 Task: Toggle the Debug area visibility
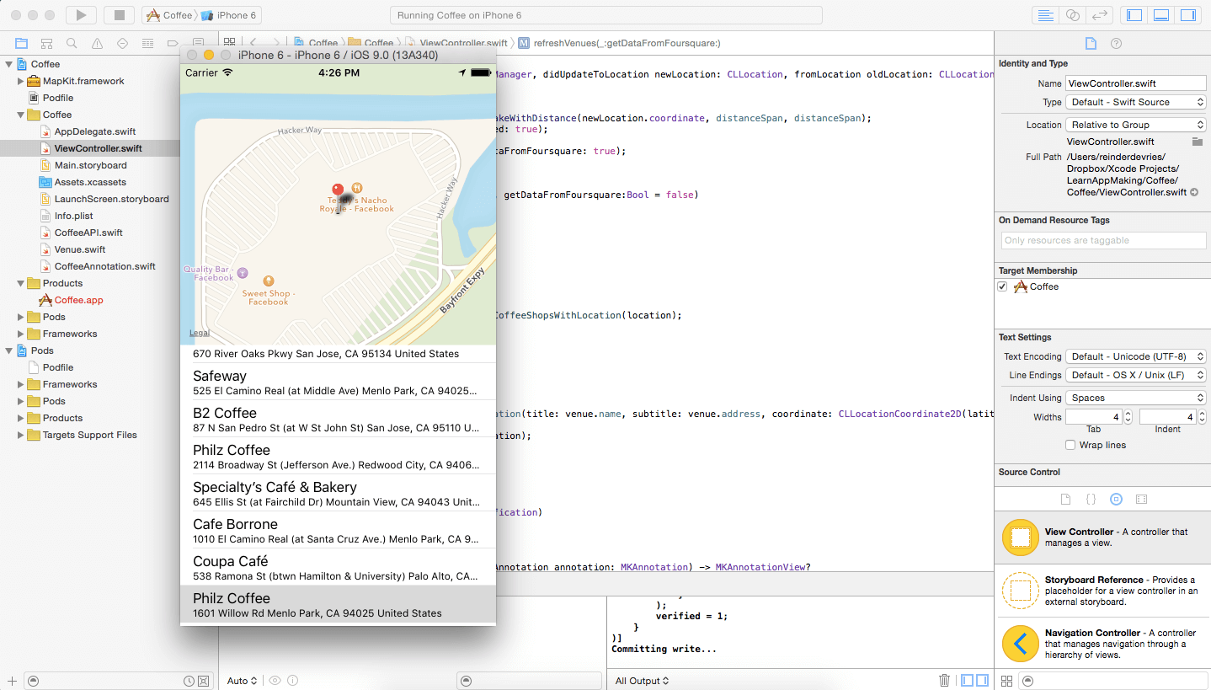tap(1161, 15)
